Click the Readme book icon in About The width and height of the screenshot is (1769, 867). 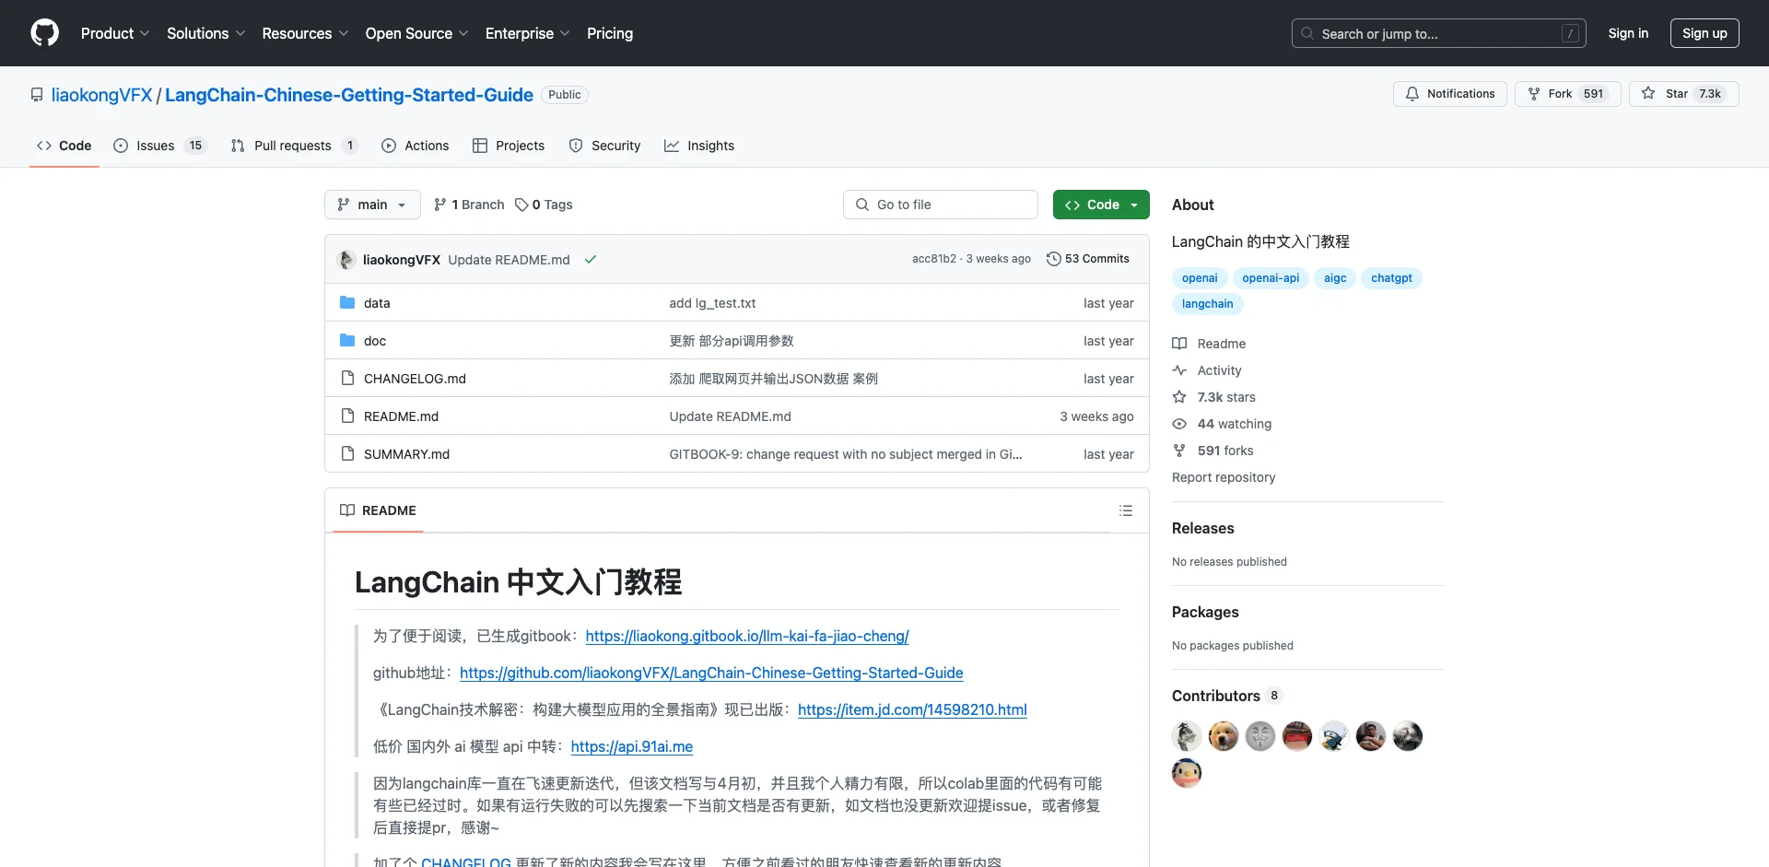point(1179,344)
